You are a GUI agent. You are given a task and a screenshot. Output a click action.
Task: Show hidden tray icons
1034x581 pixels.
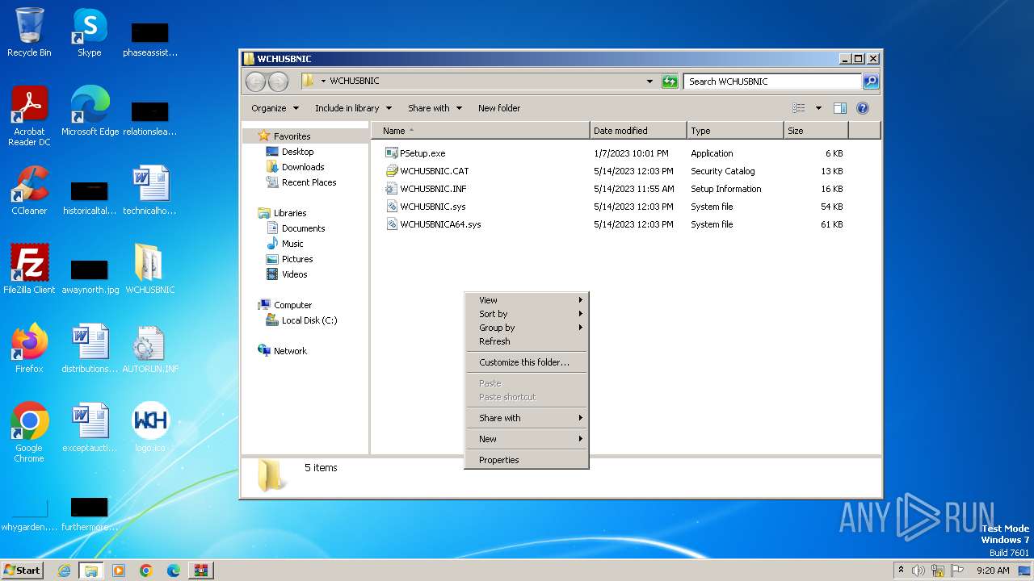click(902, 571)
